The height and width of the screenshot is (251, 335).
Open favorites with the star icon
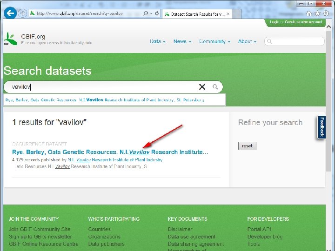coord(317,13)
